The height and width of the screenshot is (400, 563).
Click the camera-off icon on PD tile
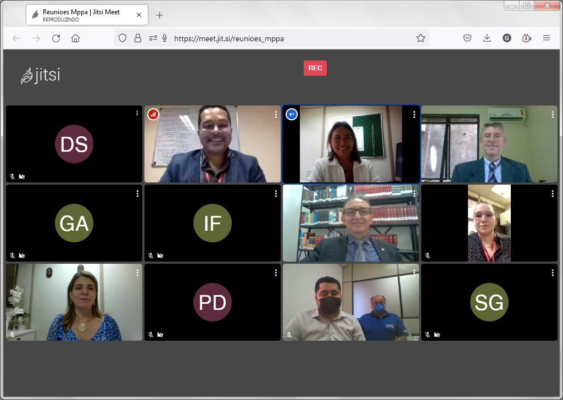click(x=160, y=335)
